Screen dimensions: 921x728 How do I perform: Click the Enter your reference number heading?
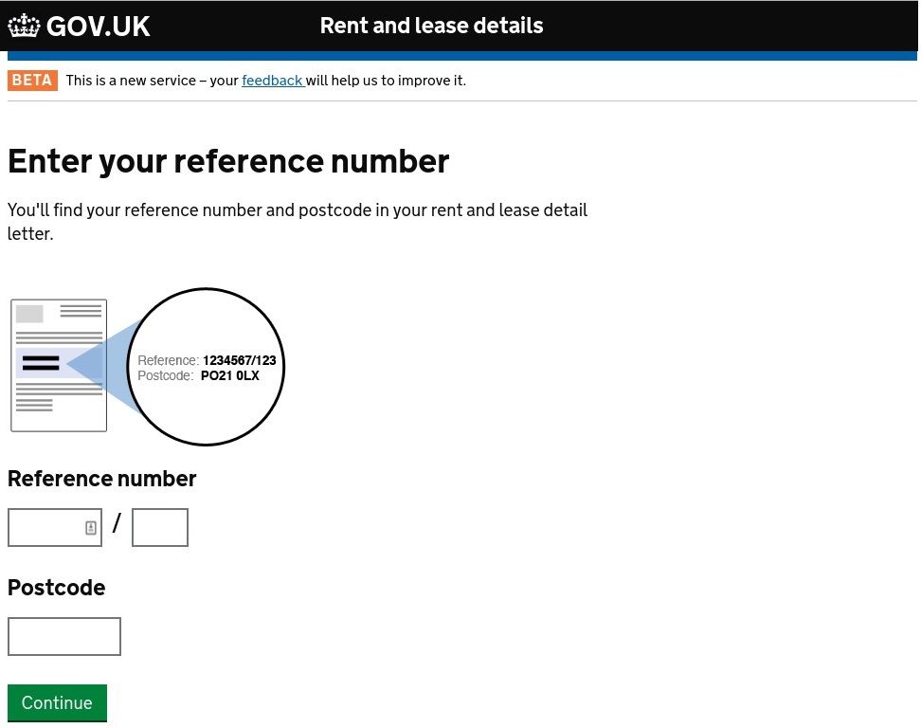(x=228, y=161)
